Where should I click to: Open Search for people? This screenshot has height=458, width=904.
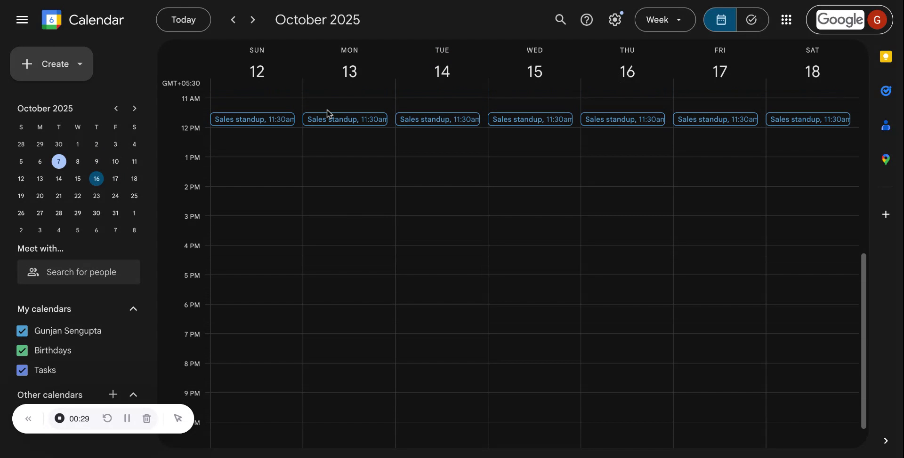[x=78, y=272]
